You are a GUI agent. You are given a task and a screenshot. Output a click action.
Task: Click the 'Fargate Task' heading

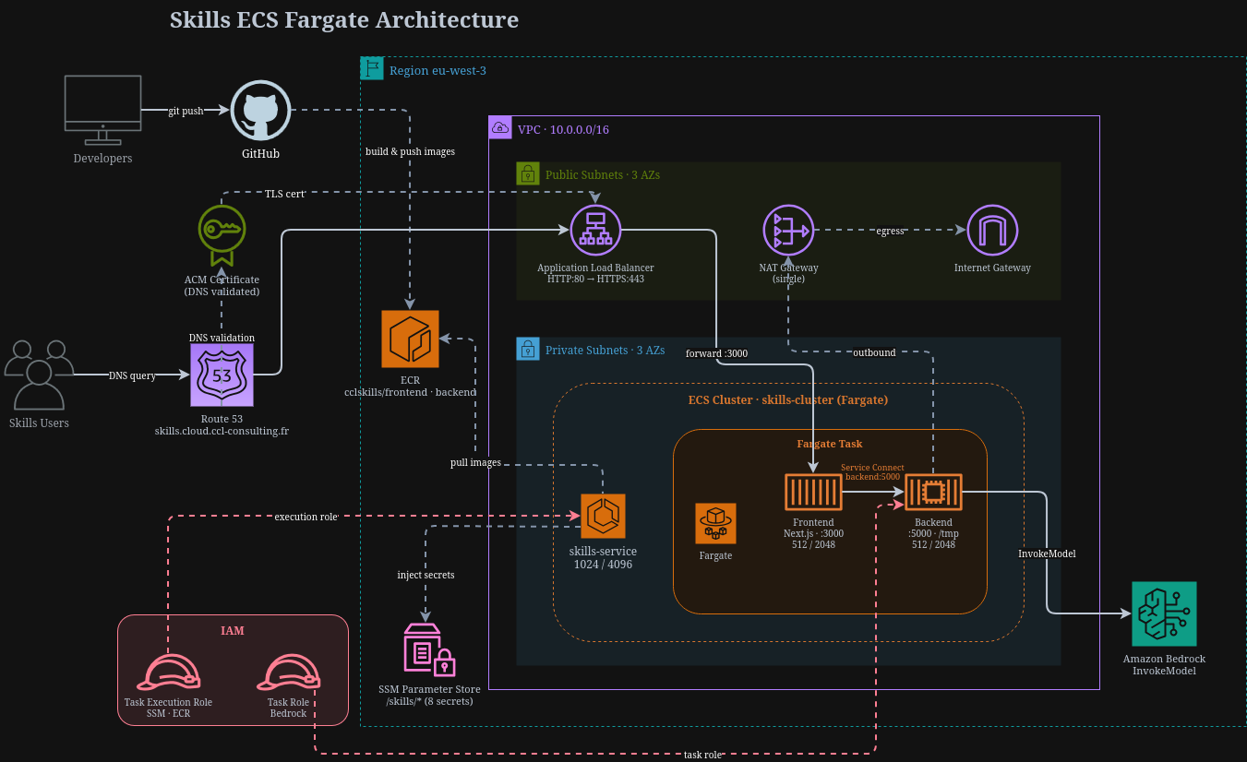pyautogui.click(x=830, y=444)
